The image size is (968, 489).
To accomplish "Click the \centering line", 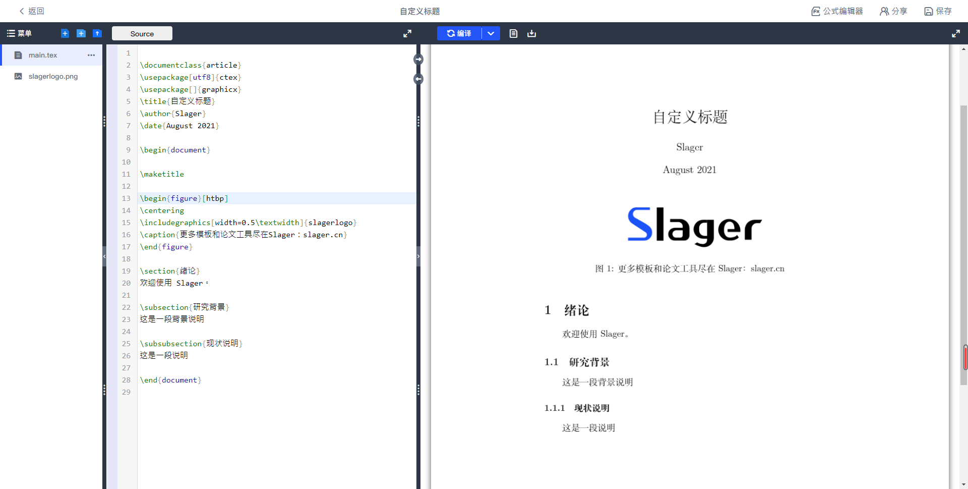I will coord(162,210).
